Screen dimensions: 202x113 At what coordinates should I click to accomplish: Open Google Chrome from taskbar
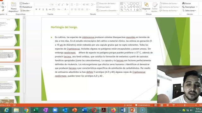pyautogui.click(x=26, y=110)
